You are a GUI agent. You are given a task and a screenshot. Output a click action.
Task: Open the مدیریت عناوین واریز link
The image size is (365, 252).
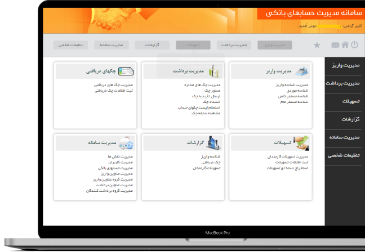tap(117, 174)
